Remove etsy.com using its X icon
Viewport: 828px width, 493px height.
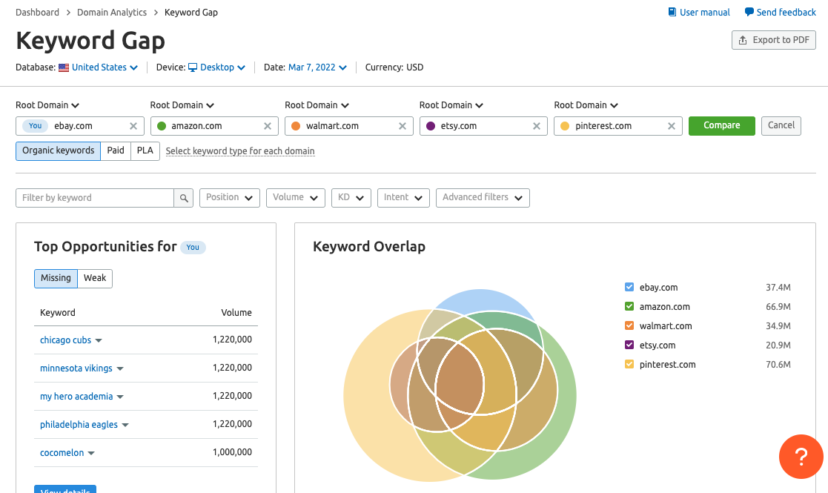pos(537,126)
